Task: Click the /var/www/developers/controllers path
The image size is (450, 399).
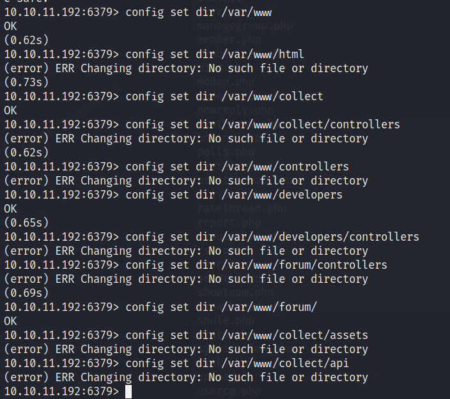Action: point(320,237)
